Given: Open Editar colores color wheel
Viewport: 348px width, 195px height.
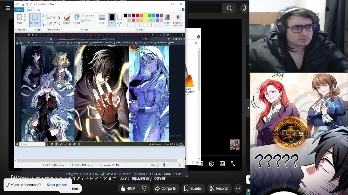Looking at the screenshot, I should pos(167,17).
